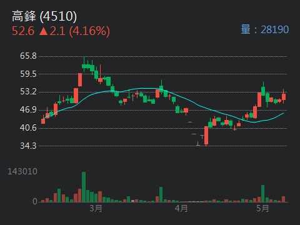Click the 143010 volume axis label
This screenshot has width=300, height=225.
(22, 171)
